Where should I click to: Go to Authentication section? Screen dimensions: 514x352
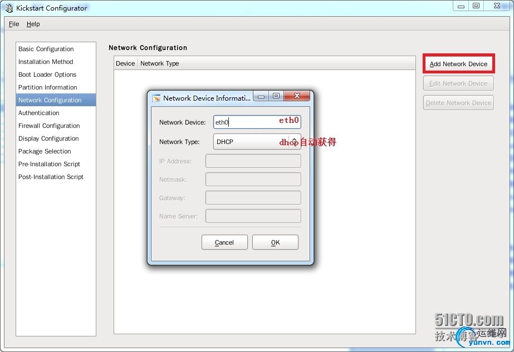click(x=56, y=113)
